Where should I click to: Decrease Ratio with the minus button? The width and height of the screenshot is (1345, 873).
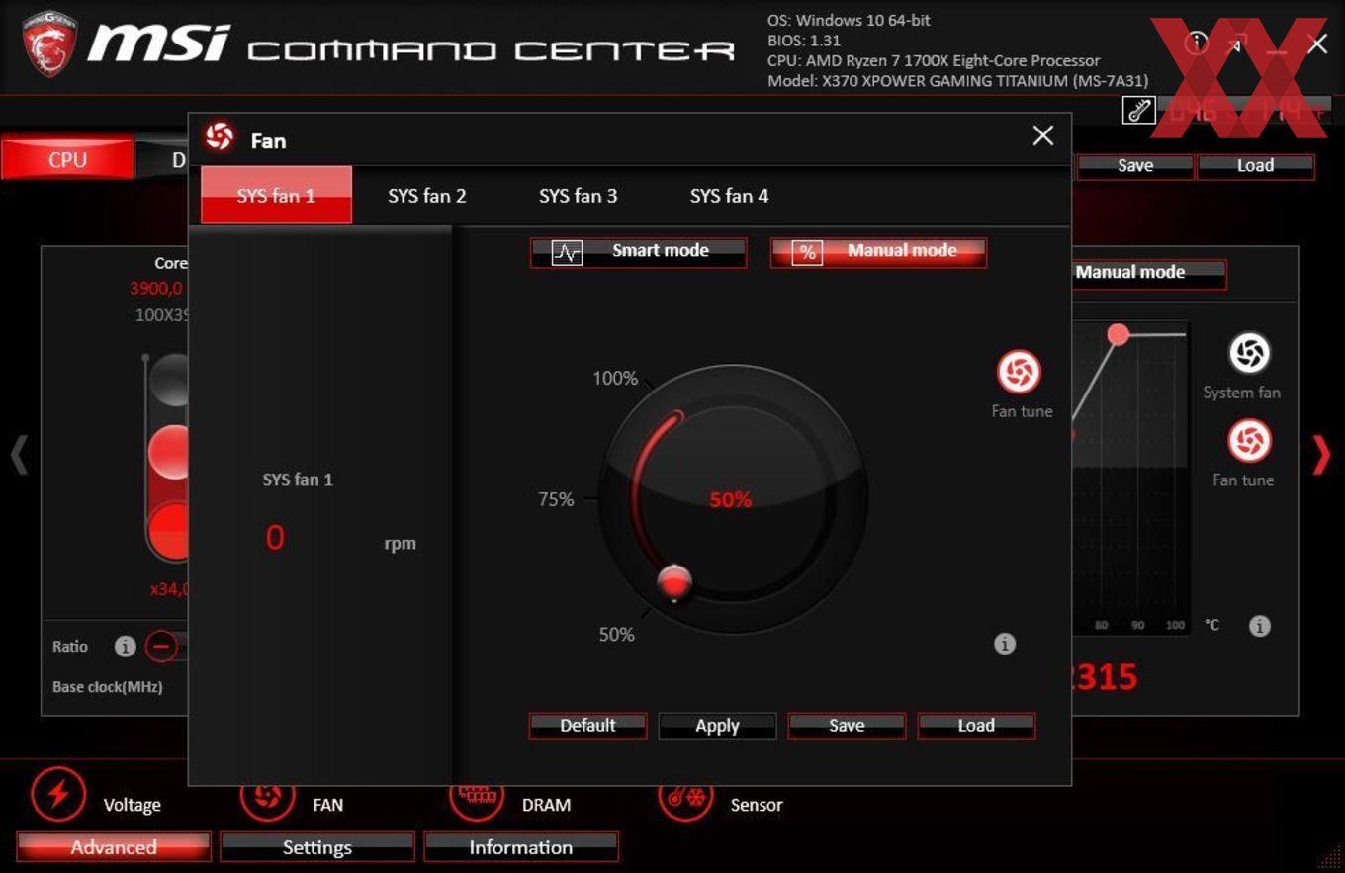pyautogui.click(x=161, y=647)
